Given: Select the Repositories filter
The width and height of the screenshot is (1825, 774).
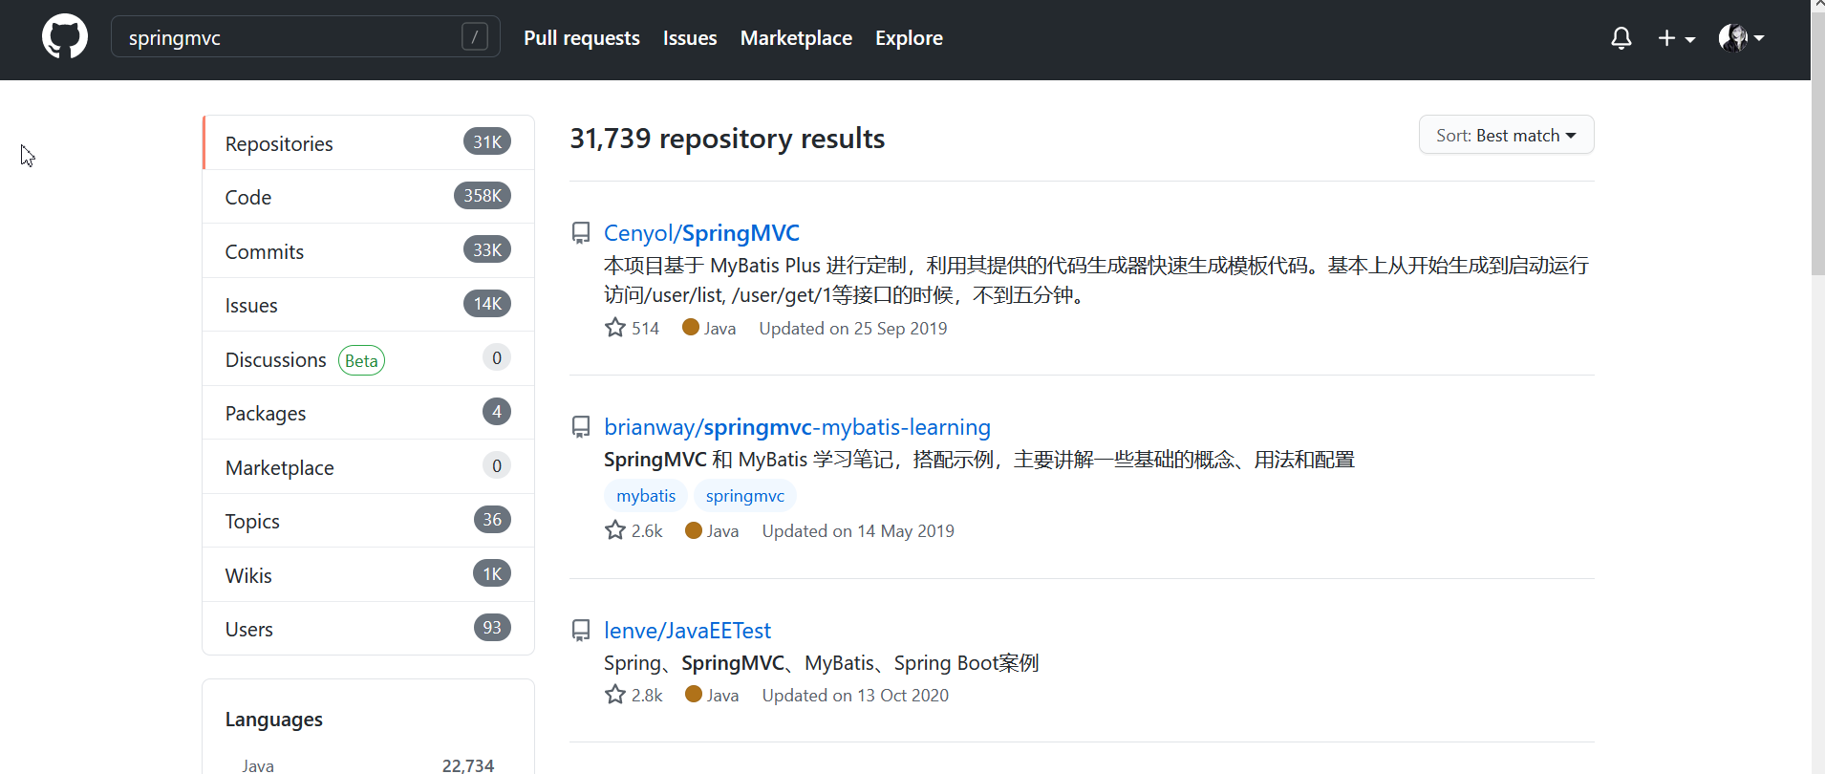Looking at the screenshot, I should pyautogui.click(x=369, y=143).
